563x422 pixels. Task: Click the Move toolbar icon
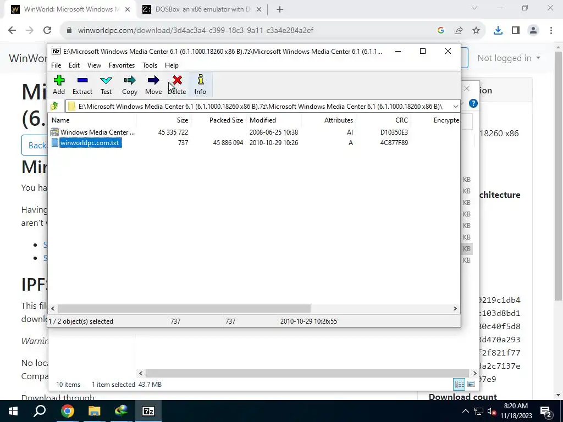coord(153,80)
